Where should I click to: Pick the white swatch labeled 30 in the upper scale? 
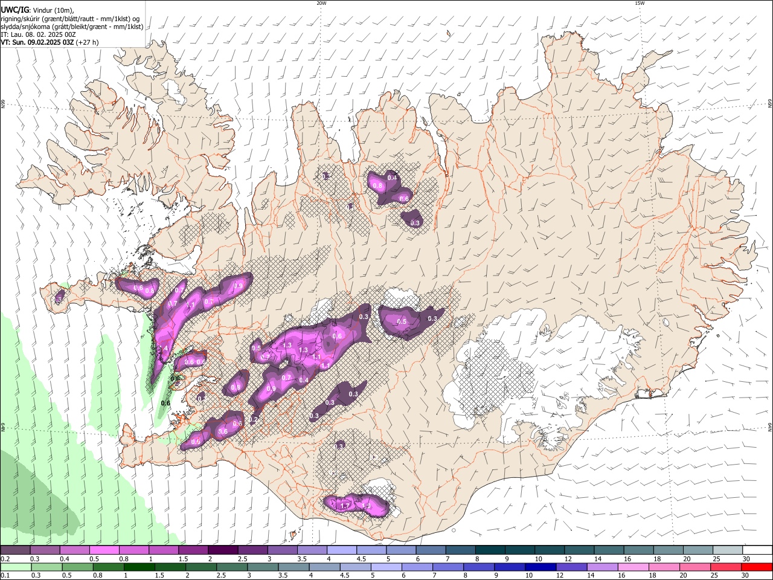(x=758, y=550)
